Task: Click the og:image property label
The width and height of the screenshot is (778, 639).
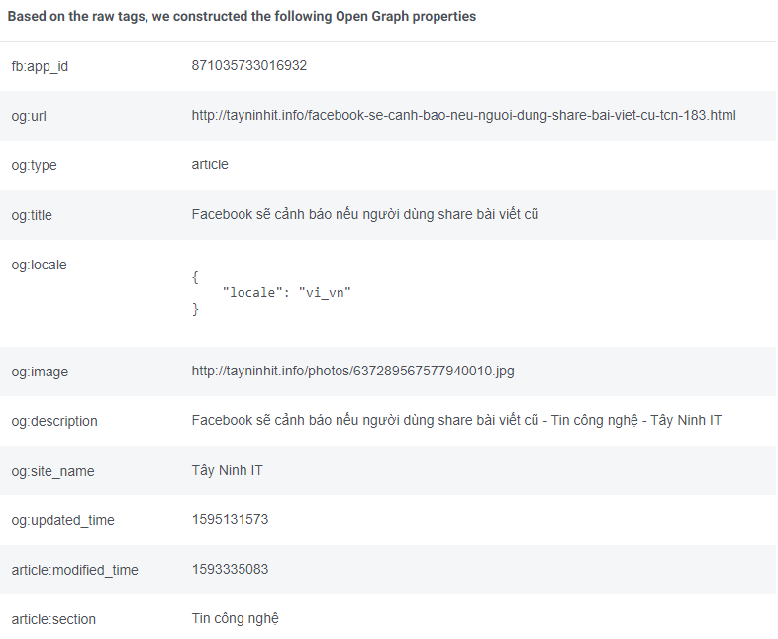Action: pyautogui.click(x=40, y=372)
